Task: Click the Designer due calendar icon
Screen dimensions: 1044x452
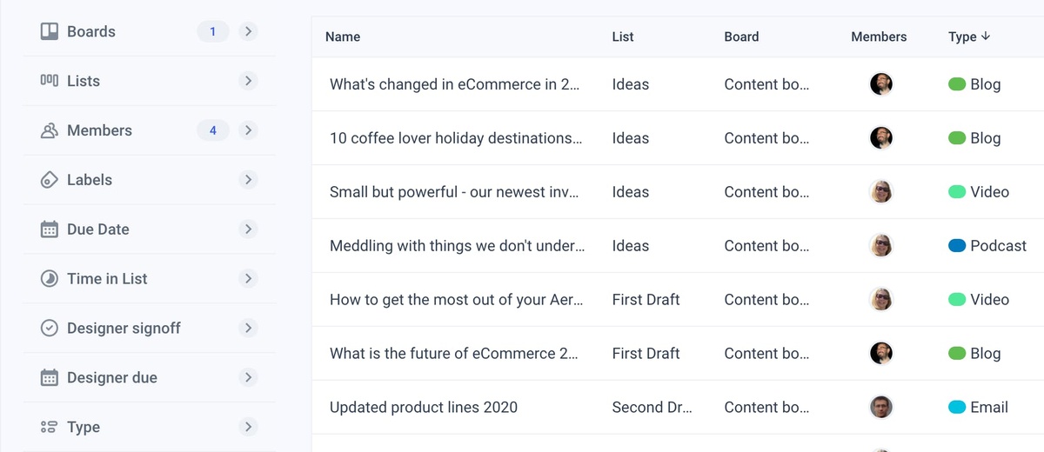Action: (x=50, y=378)
